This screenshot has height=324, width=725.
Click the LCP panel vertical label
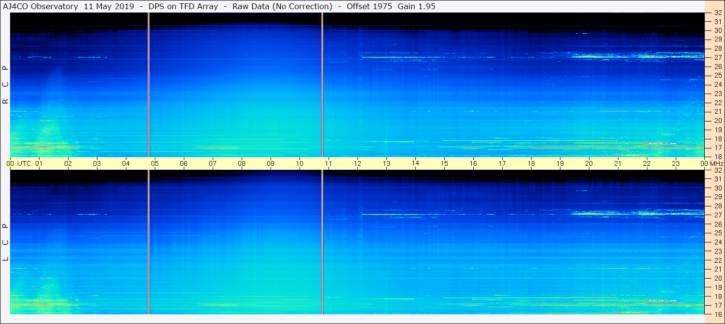click(5, 243)
